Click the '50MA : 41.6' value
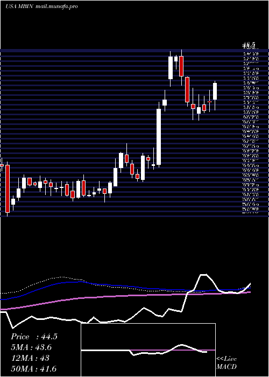This screenshot has width=269, height=377. tap(34, 368)
